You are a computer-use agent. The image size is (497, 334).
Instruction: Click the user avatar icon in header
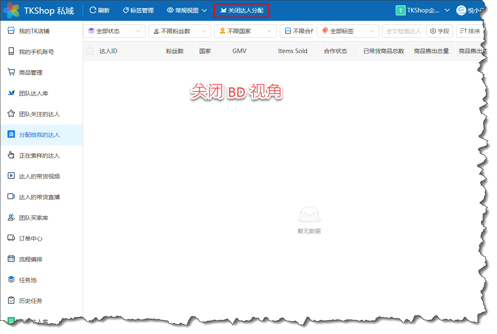pos(461,10)
